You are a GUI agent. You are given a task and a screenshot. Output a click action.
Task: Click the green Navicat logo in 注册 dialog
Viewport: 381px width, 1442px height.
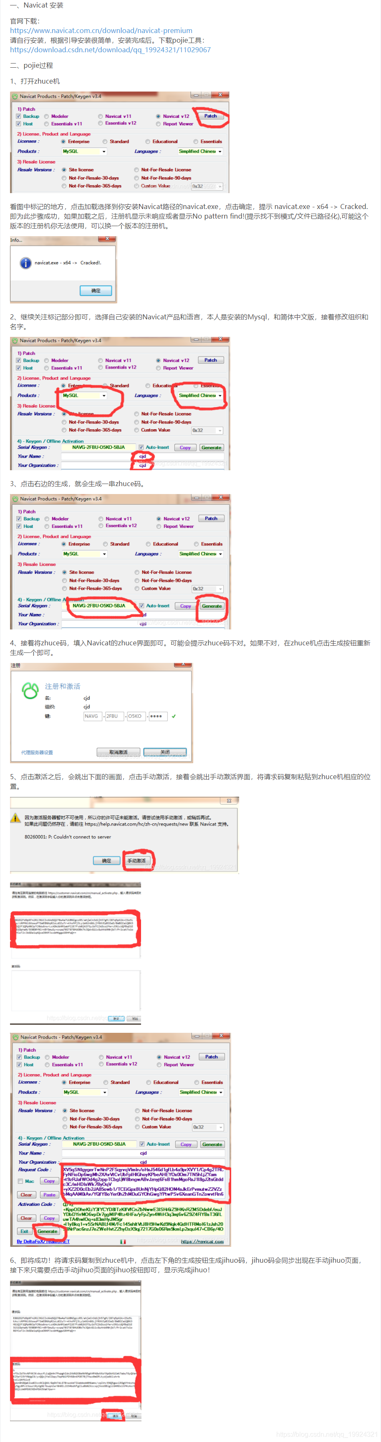point(30,690)
